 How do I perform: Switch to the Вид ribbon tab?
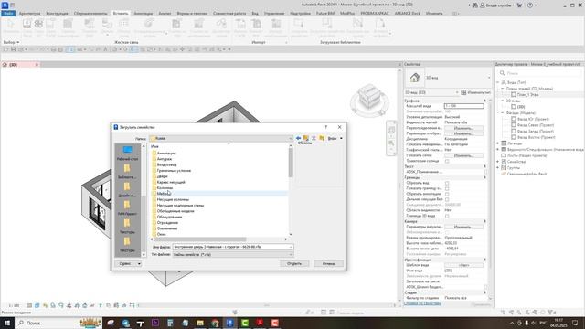click(255, 14)
